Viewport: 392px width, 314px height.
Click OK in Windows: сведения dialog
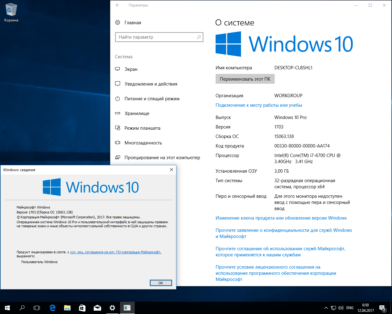point(161,283)
